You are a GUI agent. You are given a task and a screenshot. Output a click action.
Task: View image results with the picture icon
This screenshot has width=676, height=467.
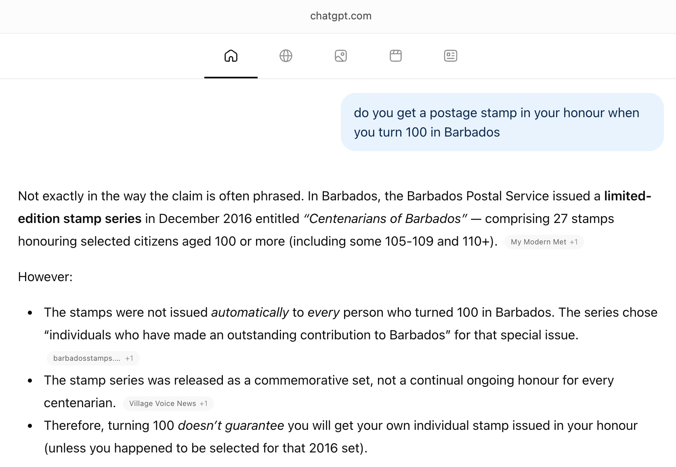coord(340,56)
